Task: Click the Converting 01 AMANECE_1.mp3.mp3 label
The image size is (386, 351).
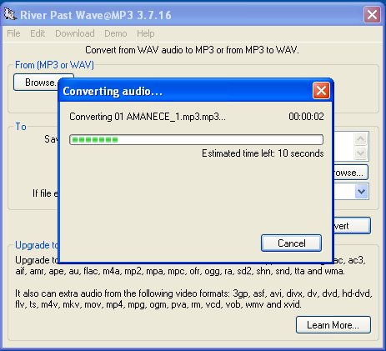Action: pos(148,117)
